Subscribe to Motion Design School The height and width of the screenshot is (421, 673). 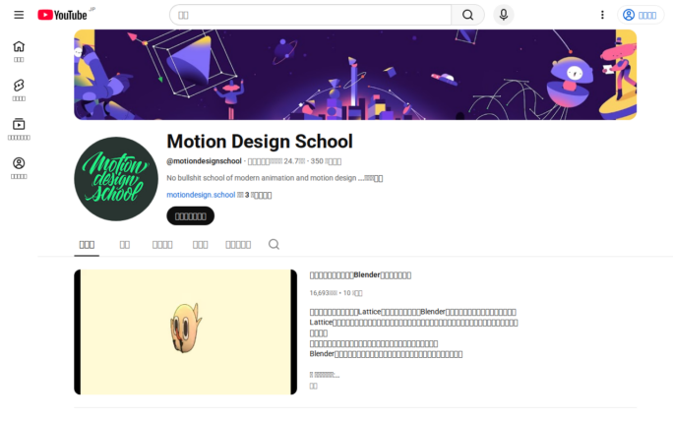(191, 215)
